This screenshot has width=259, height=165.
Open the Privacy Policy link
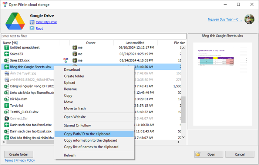tap(25, 160)
